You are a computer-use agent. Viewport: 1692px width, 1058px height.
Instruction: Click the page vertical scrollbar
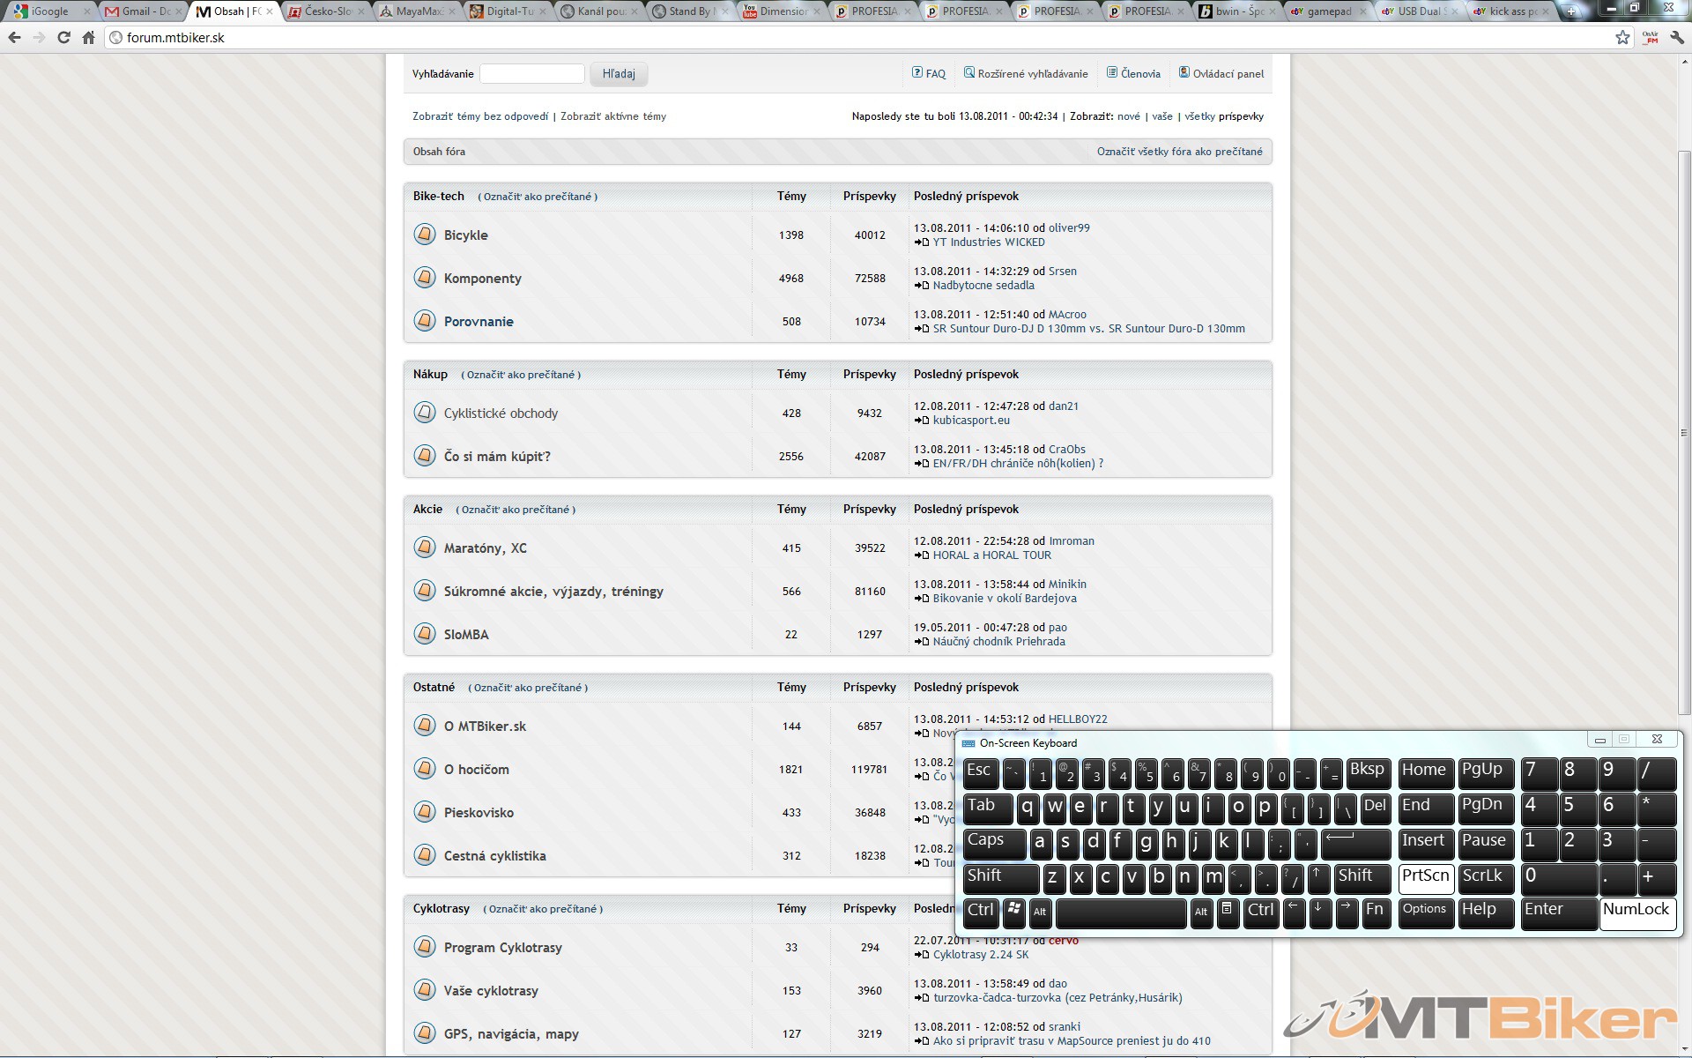(x=1684, y=432)
